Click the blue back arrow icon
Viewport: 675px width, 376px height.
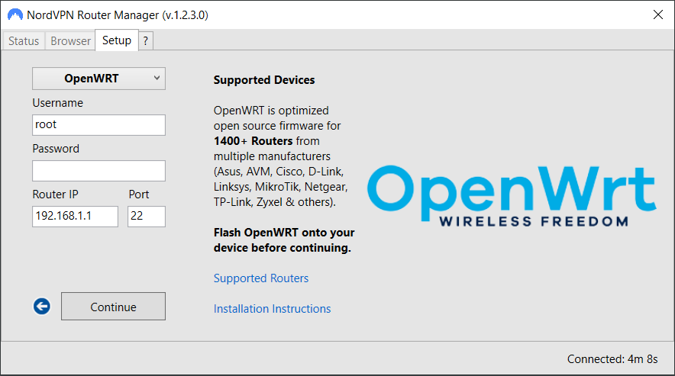(x=42, y=307)
